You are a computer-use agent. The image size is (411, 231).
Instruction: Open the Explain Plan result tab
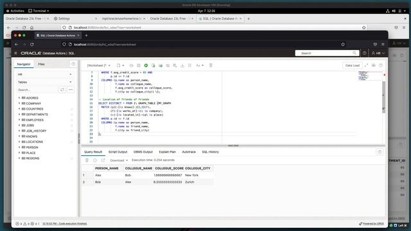167,152
